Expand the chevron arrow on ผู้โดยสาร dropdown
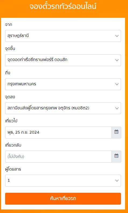 click(117, 181)
